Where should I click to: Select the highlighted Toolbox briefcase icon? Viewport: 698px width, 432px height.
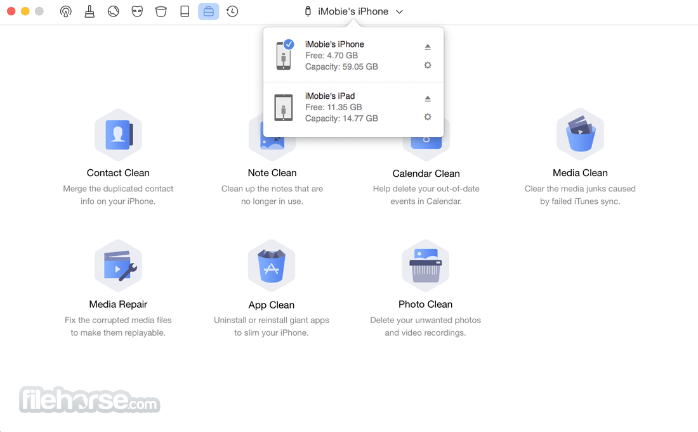click(208, 11)
